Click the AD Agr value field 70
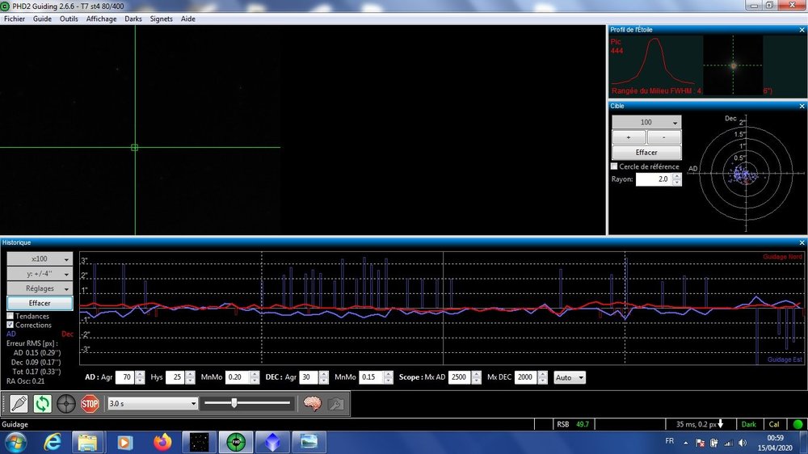Image resolution: width=808 pixels, height=454 pixels. (x=126, y=377)
